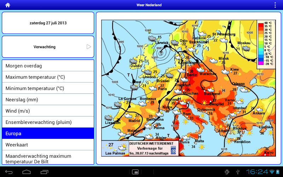
Task: Tap the Kairo label on the map
Action: 269,153
